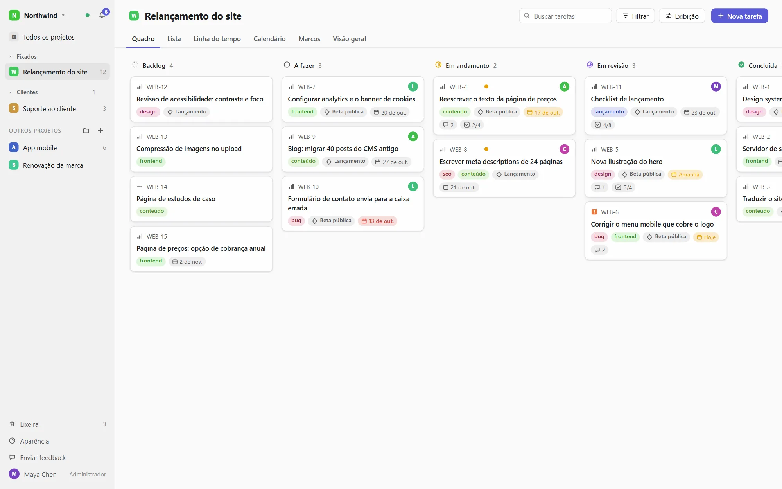The width and height of the screenshot is (782, 489).
Task: Click the Nova tarefa button
Action: click(739, 16)
